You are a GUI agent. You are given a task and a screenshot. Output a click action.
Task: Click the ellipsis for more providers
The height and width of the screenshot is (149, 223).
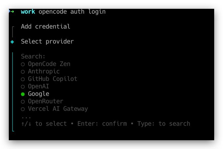[26, 117]
